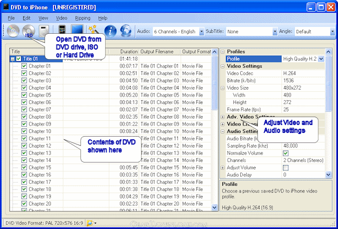Click the Output Filename column header
The width and height of the screenshot is (338, 229).
click(159, 52)
